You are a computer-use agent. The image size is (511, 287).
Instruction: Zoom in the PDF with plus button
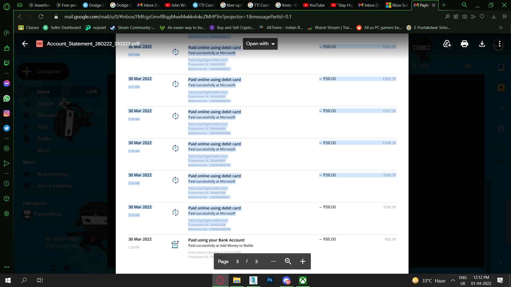(303, 261)
